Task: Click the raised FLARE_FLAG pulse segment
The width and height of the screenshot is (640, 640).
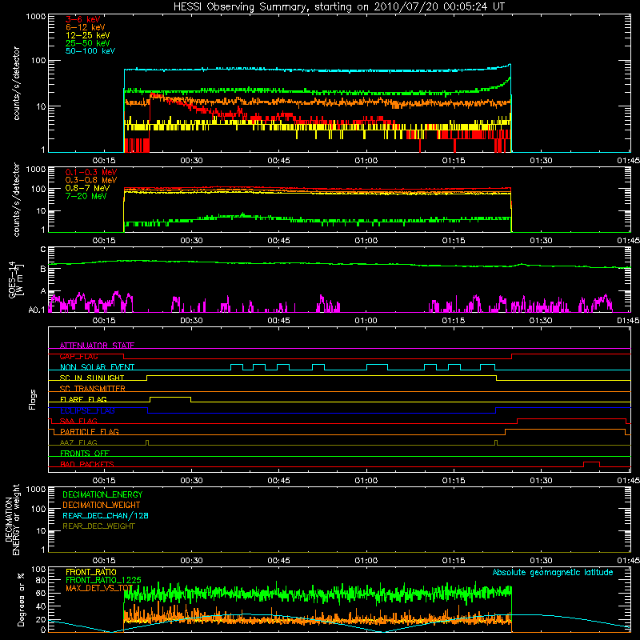Action: coord(170,397)
